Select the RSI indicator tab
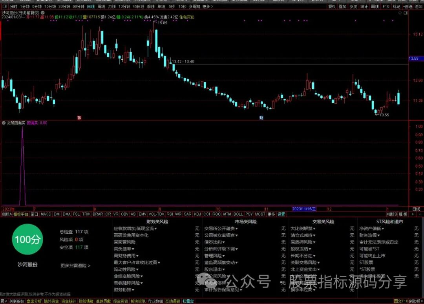The image size is (424, 304). click(170, 214)
